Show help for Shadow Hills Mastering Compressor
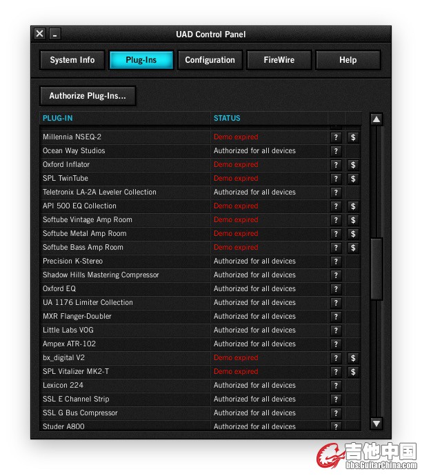This screenshot has width=422, height=476. (x=336, y=276)
